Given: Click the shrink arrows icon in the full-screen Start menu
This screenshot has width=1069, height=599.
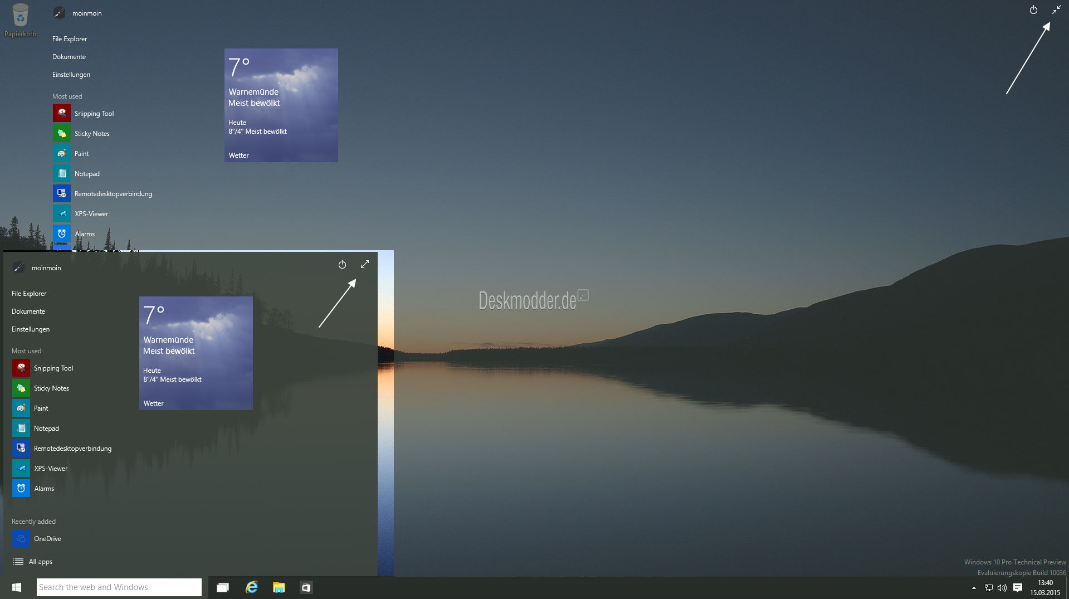Looking at the screenshot, I should pyautogui.click(x=1056, y=10).
